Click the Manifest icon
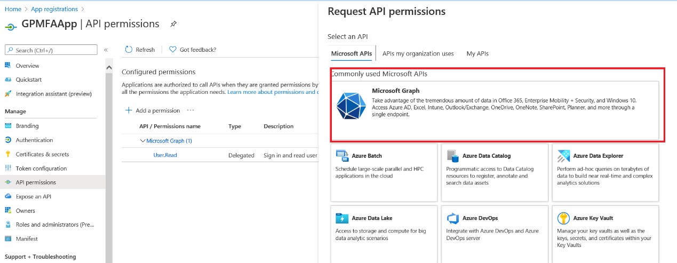This screenshot has height=263, width=677. tap(8, 239)
